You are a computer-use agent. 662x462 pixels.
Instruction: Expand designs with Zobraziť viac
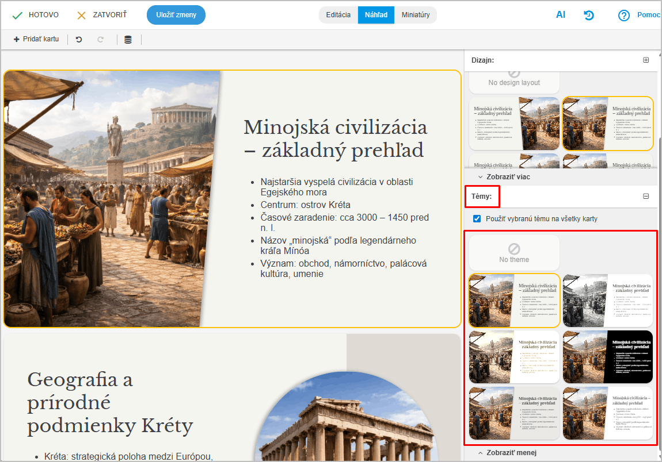coord(504,177)
